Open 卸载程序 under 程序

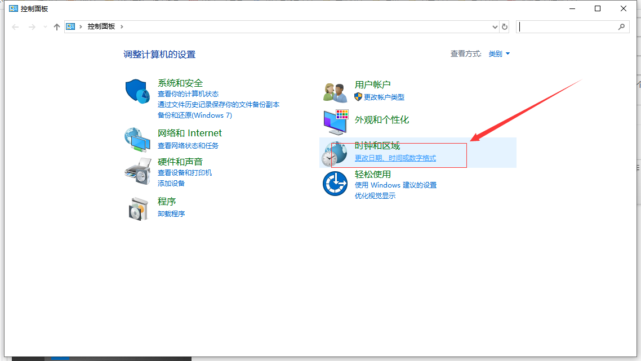pos(172,213)
